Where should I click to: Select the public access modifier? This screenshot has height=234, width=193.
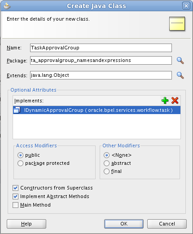[x=20, y=155]
